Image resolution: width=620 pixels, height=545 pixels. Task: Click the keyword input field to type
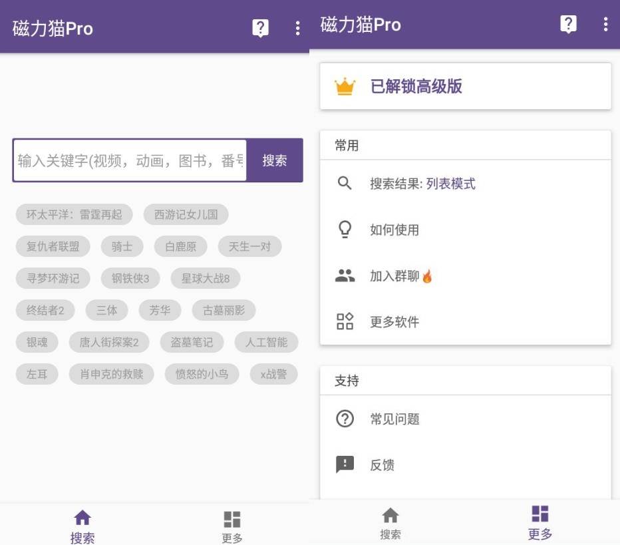pyautogui.click(x=130, y=160)
